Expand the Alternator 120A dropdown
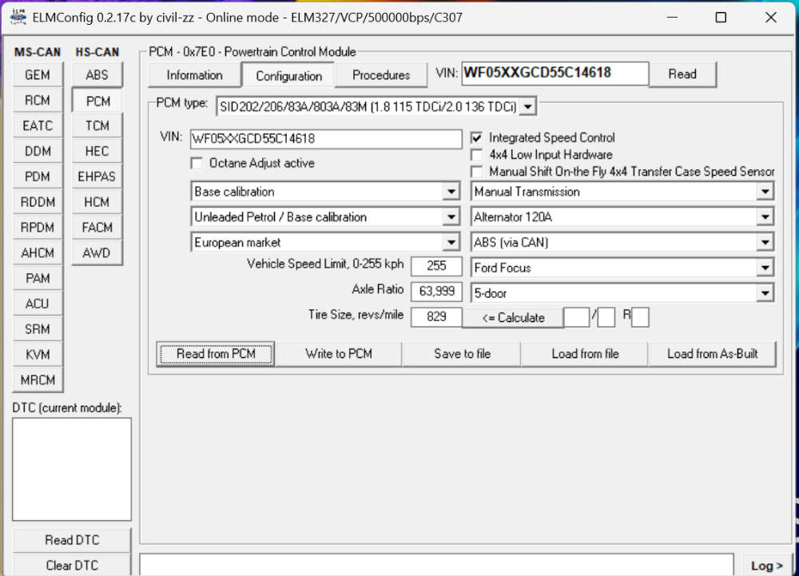799x576 pixels. [765, 217]
